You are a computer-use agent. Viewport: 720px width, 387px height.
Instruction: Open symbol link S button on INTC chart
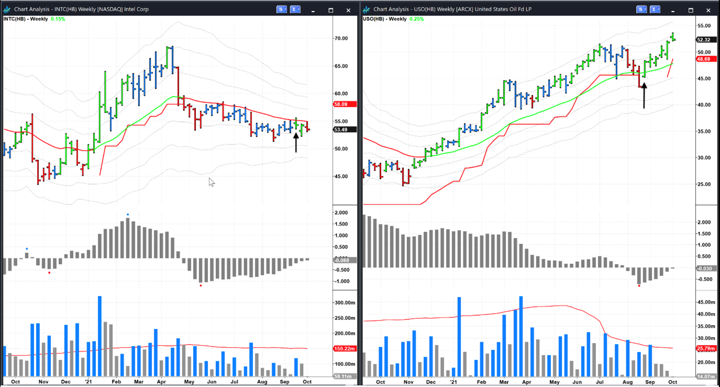282,9
